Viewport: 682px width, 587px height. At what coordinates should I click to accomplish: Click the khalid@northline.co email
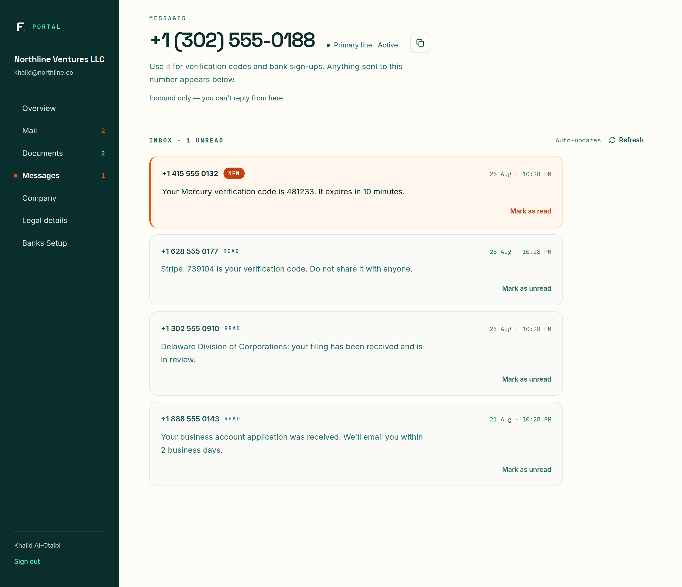point(43,72)
